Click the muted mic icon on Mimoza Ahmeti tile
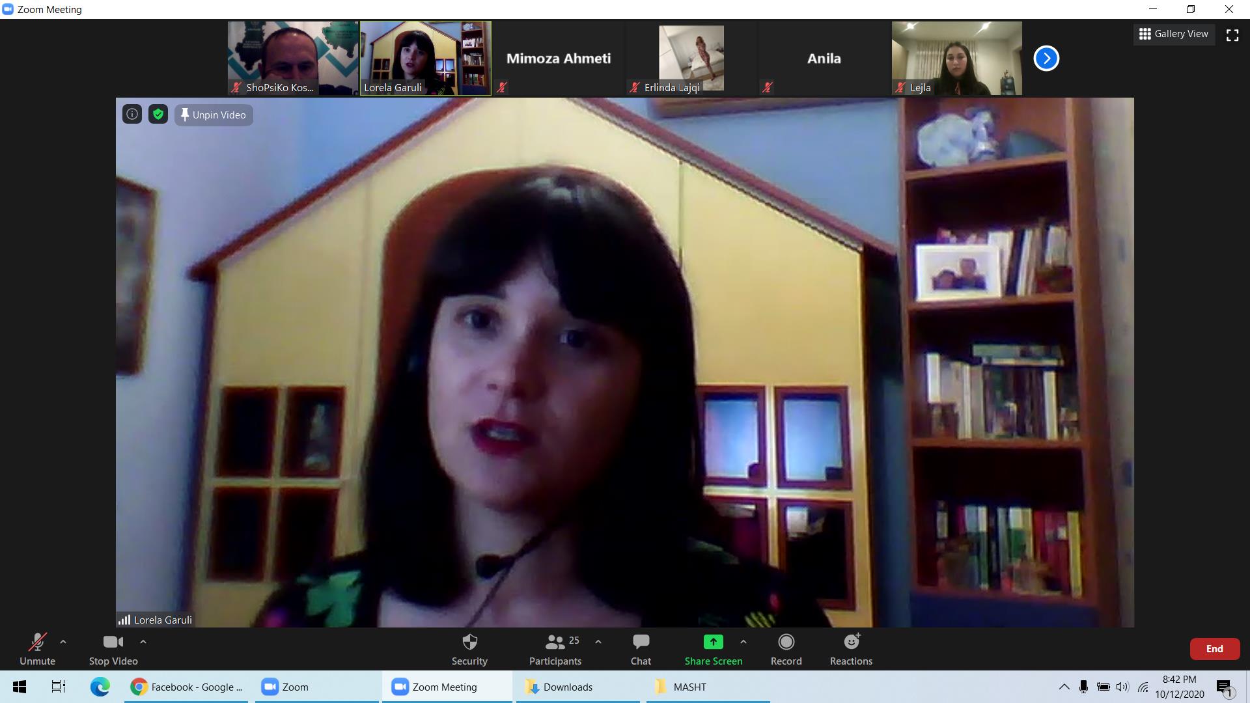This screenshot has width=1250, height=703. coord(502,87)
